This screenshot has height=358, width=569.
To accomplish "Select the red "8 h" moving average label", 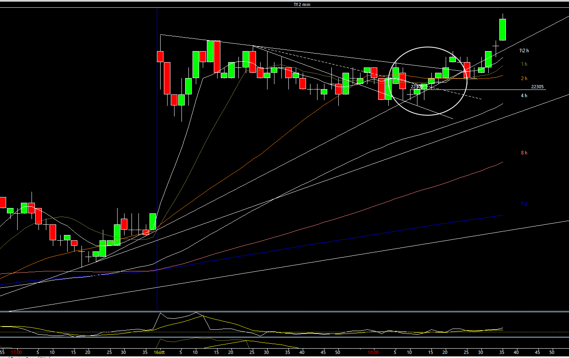I will pos(524,153).
